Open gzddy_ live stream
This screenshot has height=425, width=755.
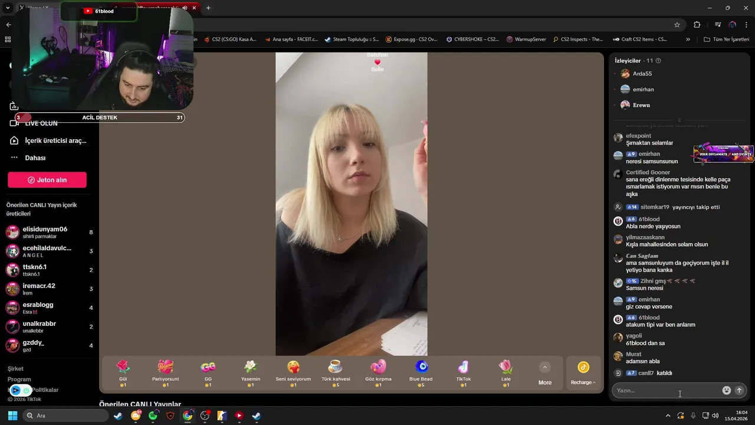(x=50, y=345)
